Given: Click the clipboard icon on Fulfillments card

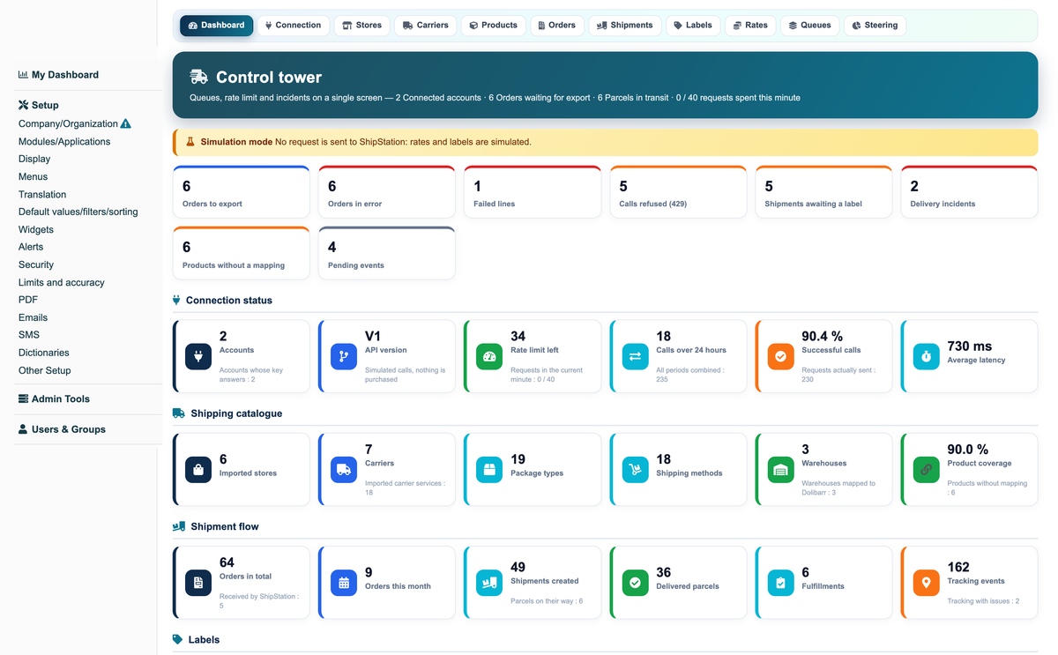Looking at the screenshot, I should coord(780,583).
